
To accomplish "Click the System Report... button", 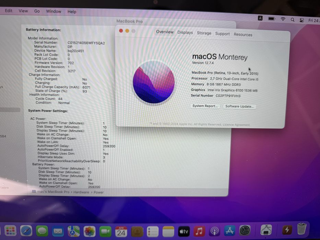I will coord(205,106).
